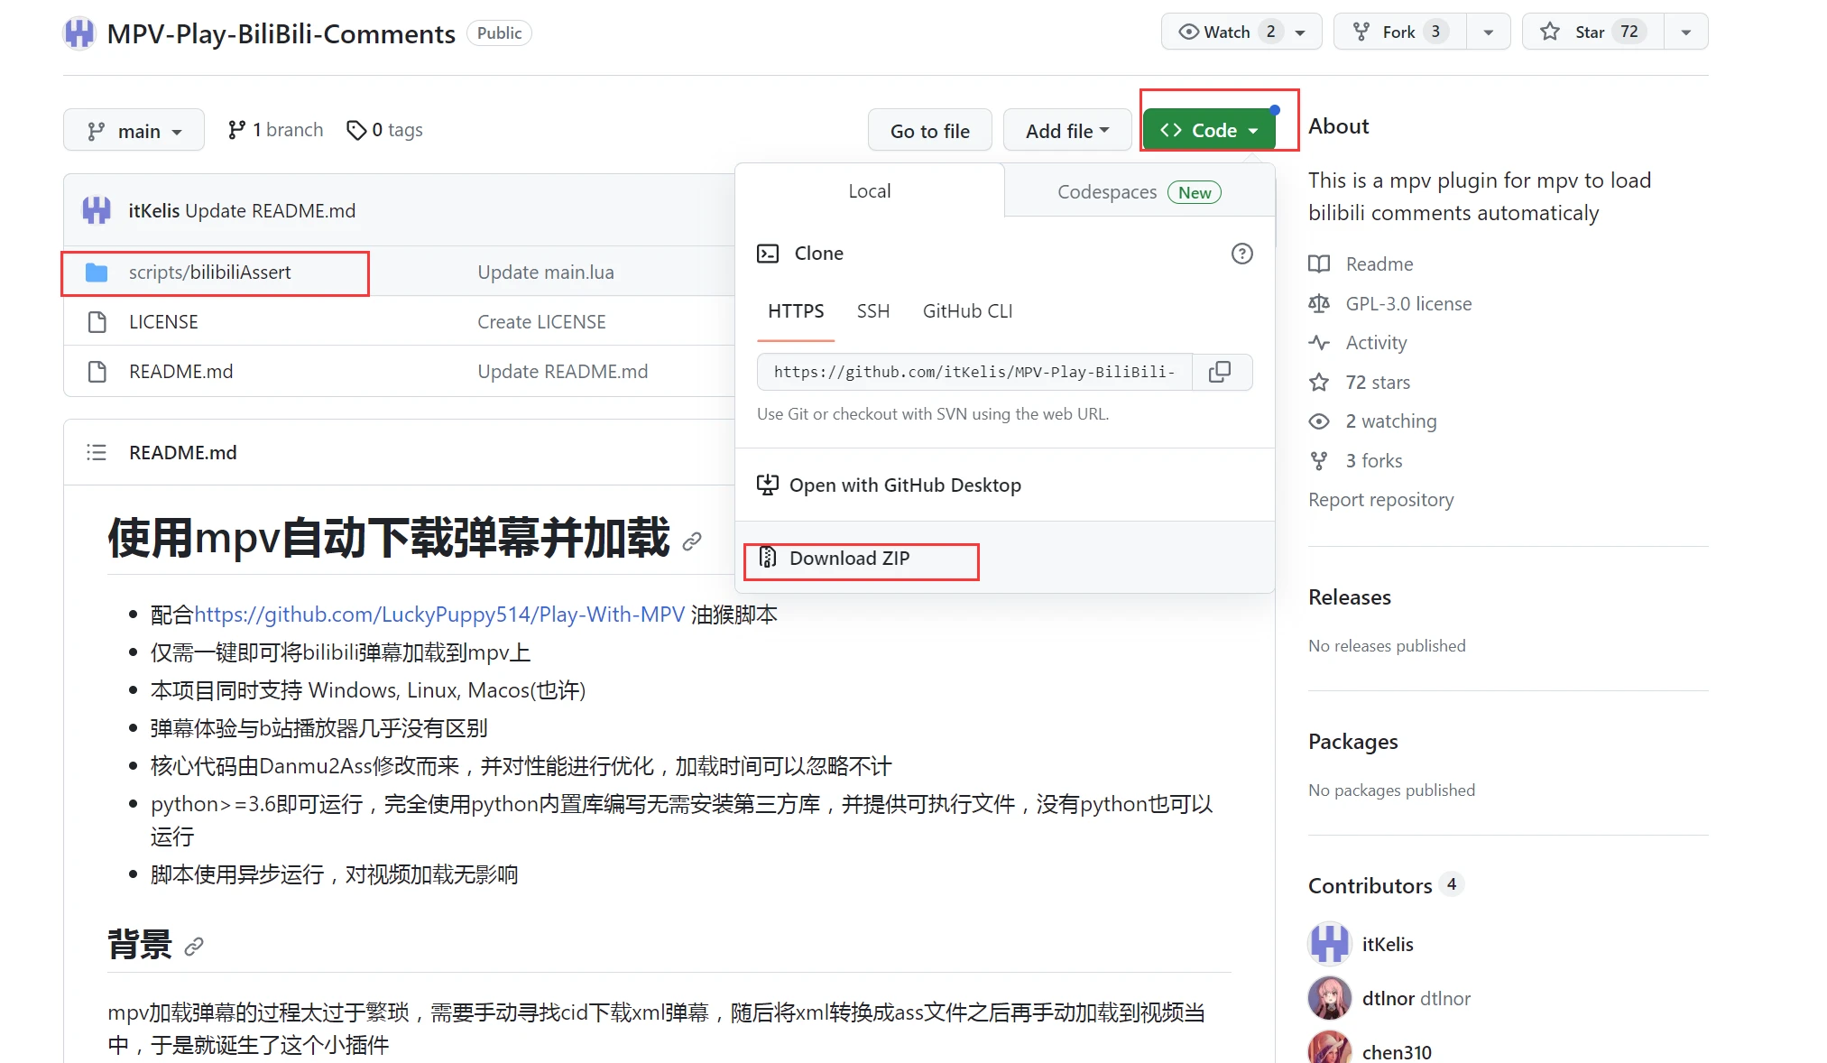Open the Contributors heading link
This screenshot has width=1827, height=1063.
(1370, 886)
